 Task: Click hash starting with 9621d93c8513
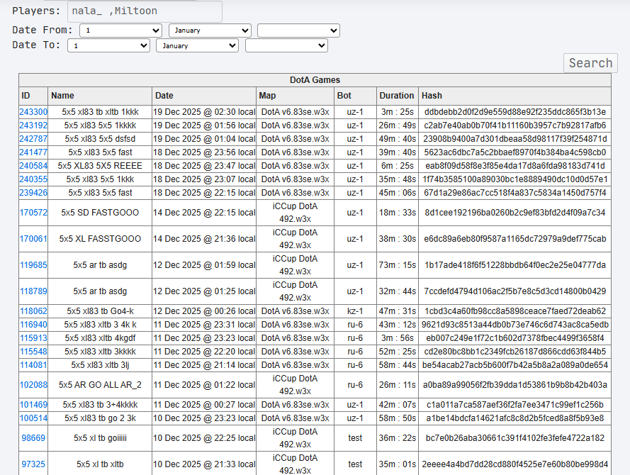pos(514,325)
